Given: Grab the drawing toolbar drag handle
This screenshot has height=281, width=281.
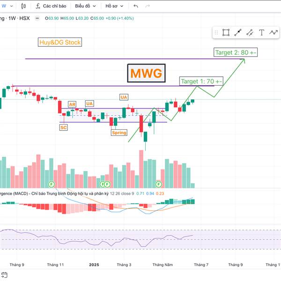Looking at the screenshot, I should tap(216, 33).
